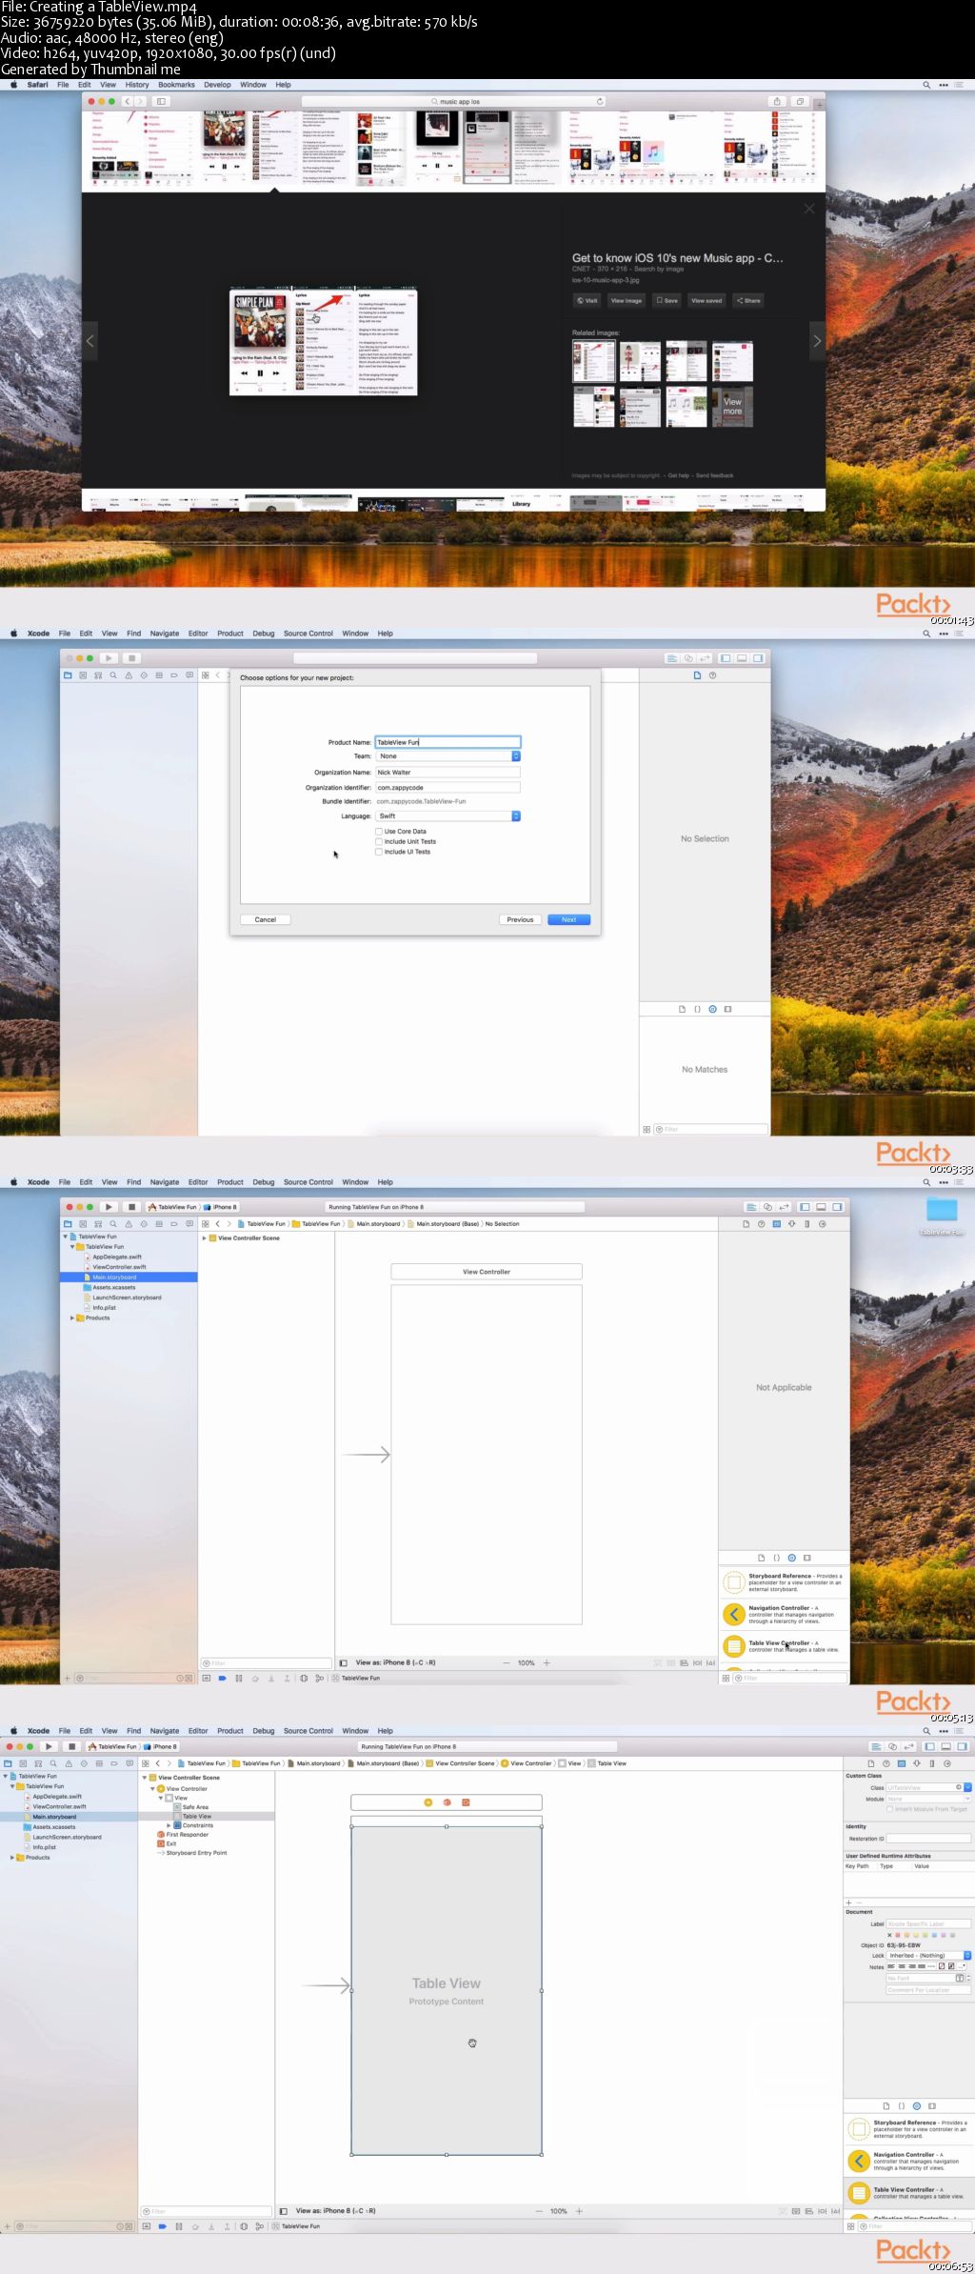Click the yellow View Controller dock icon above the Table View canvas
The width and height of the screenshot is (975, 2274).
(x=428, y=1802)
